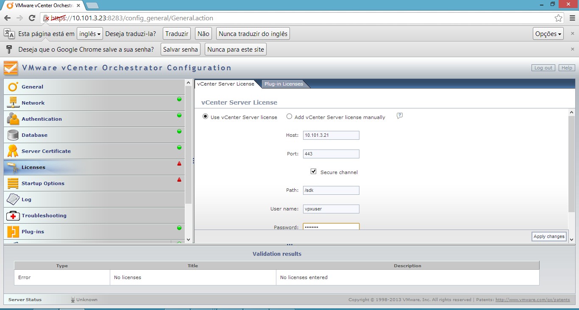This screenshot has width=579, height=310.
Task: Expand the Opções translation menu
Action: click(x=548, y=34)
